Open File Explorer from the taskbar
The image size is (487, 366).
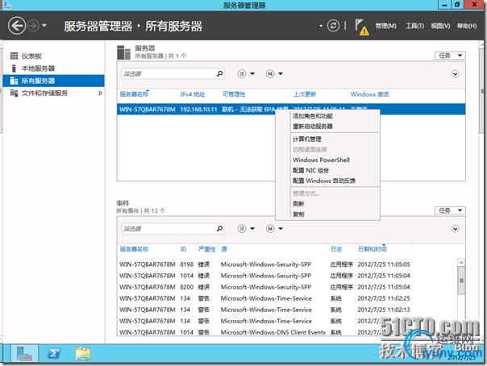click(x=83, y=354)
